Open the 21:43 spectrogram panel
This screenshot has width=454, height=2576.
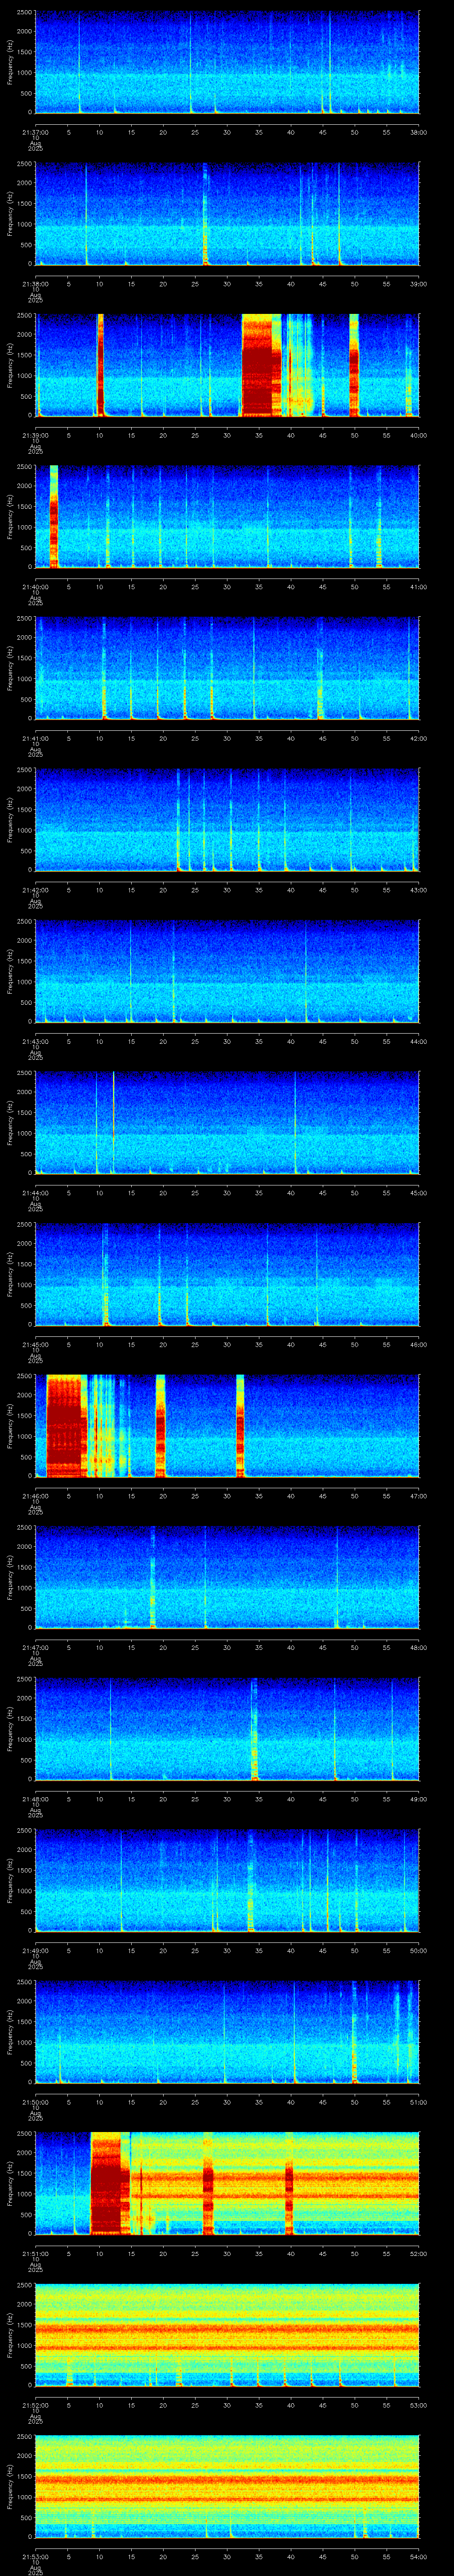click(x=227, y=972)
